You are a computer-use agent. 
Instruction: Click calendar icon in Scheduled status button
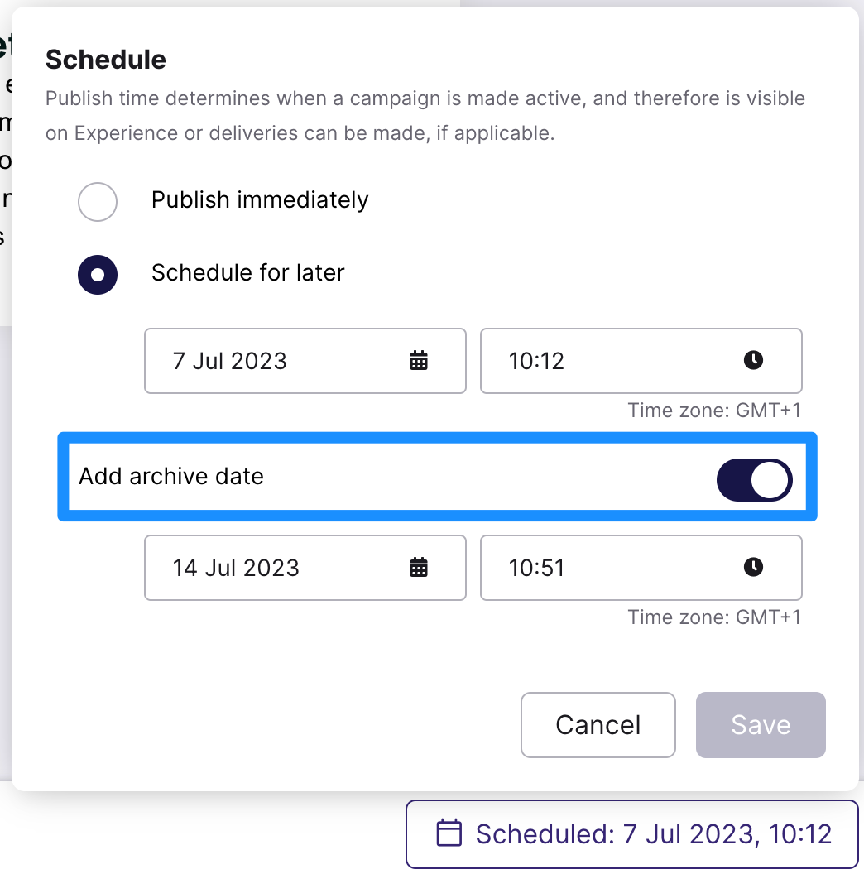[449, 833]
